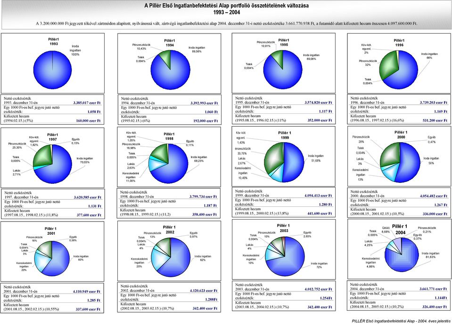Image resolution: width=452 pixels, height=324 pixels.
Task: Click the value "3.661.771 ezer Ft"
Action: click(x=433, y=289)
